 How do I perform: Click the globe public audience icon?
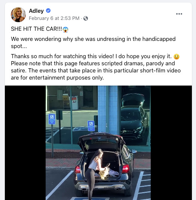tap(86, 18)
